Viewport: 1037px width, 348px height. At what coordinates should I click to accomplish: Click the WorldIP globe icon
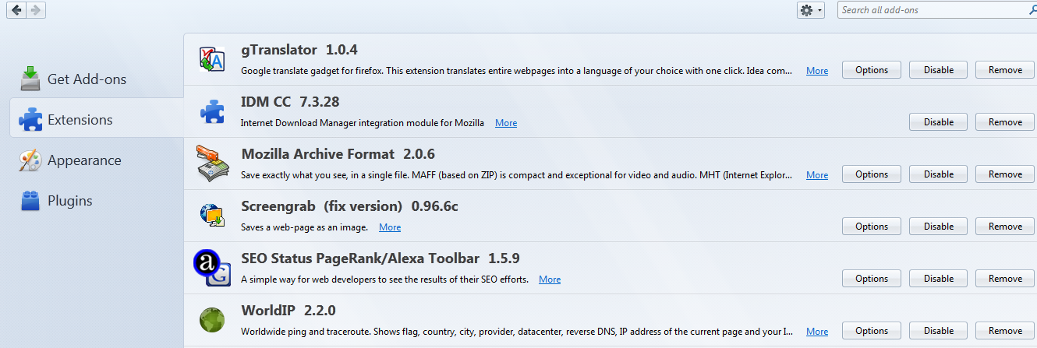click(211, 320)
